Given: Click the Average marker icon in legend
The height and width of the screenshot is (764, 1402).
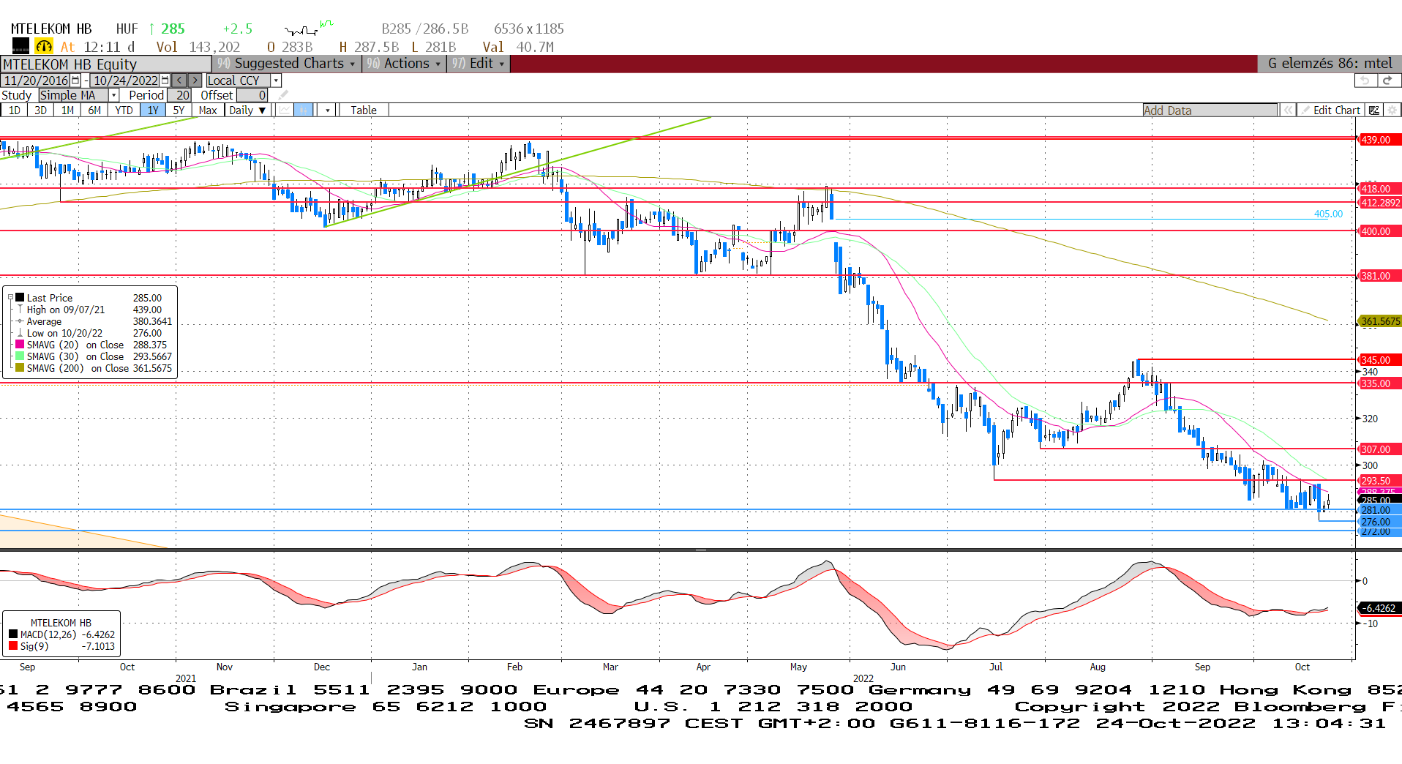Looking at the screenshot, I should pos(20,321).
